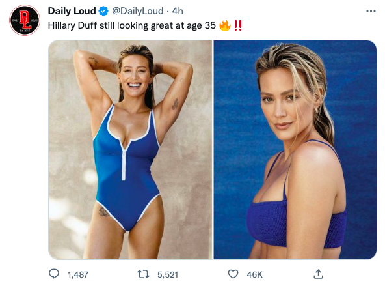Screen dimensions: 385x288
Task: Open the Daily Loud display name link
Action: pyautogui.click(x=72, y=11)
